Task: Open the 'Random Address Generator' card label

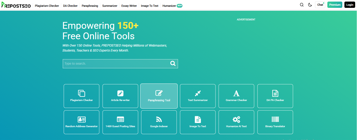Action: (81, 126)
